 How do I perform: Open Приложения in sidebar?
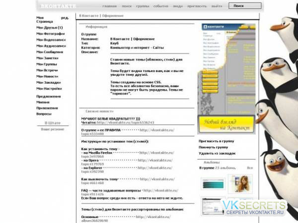click(x=47, y=108)
